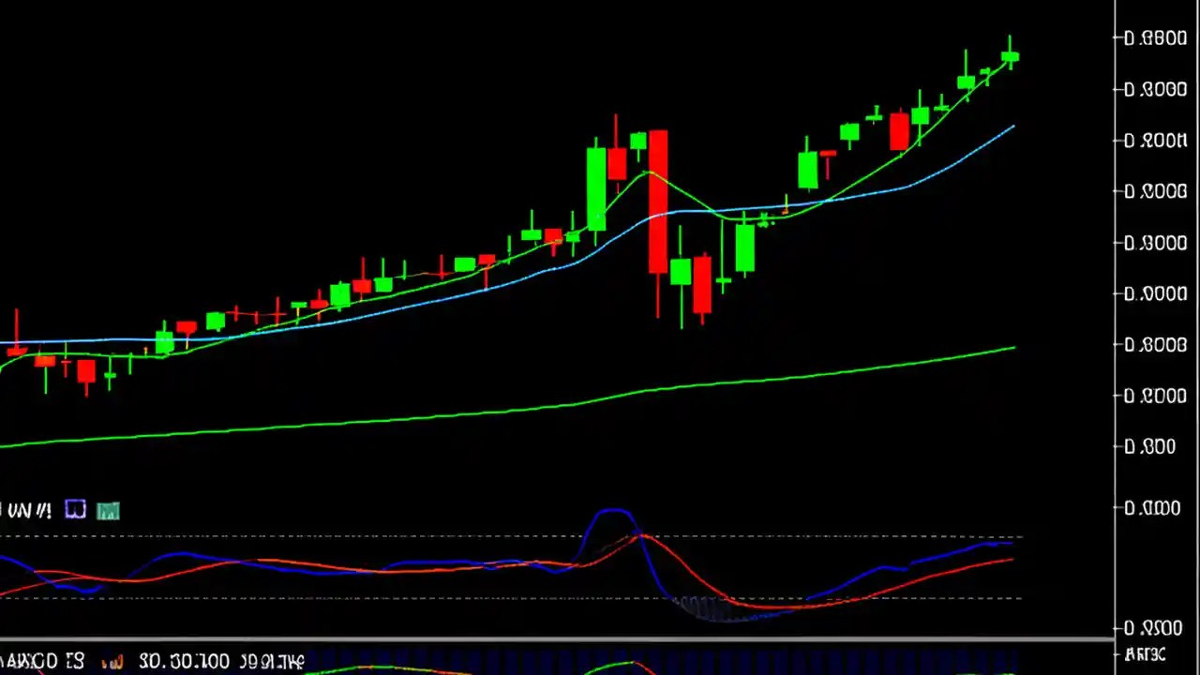
Task: Click the timeframe text in status bar
Action: (272, 662)
